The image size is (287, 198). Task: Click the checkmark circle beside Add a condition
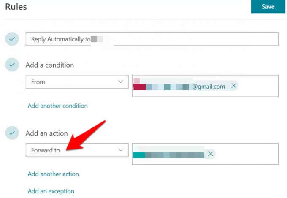(x=12, y=65)
